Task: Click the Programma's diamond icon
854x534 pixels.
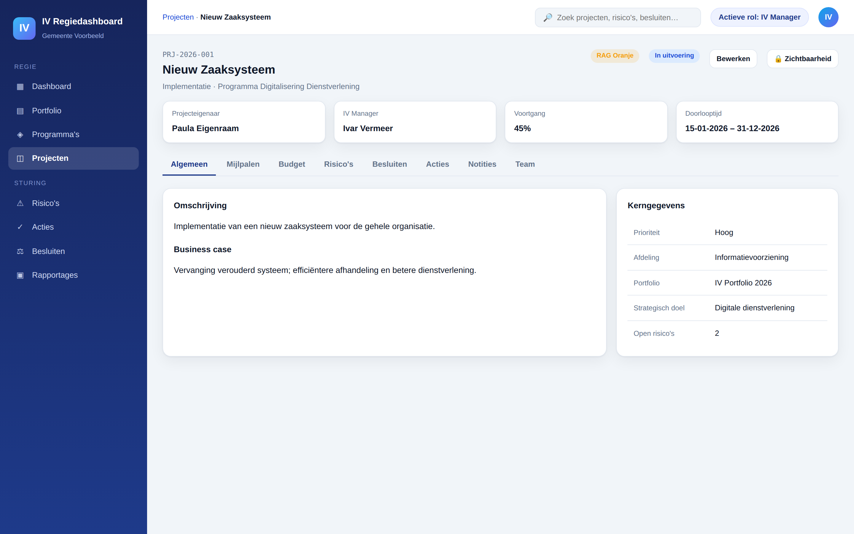Action: (x=20, y=135)
